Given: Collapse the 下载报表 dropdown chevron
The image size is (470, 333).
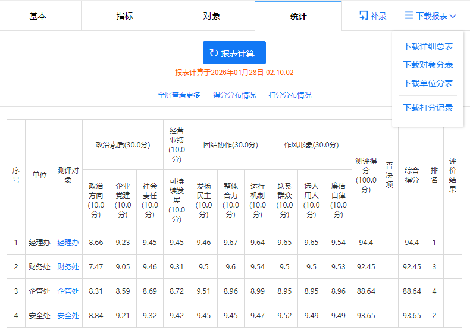Looking at the screenshot, I should pyautogui.click(x=453, y=16).
